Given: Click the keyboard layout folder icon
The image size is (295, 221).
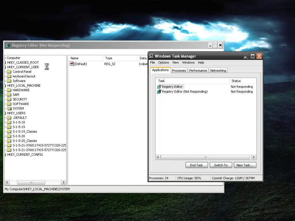Looking at the screenshot, I should coord(9,76).
